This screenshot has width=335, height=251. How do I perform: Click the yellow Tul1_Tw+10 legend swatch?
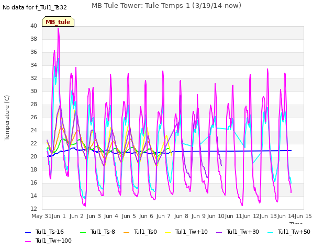click(x=168, y=232)
